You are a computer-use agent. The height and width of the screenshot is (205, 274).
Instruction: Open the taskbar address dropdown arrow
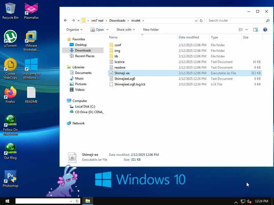click(71, 201)
